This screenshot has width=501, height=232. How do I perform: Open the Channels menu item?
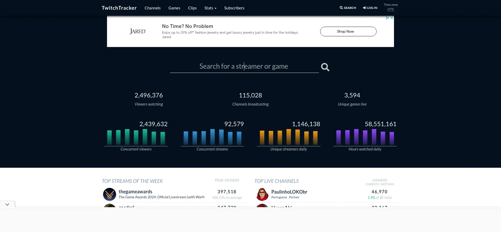pyautogui.click(x=152, y=8)
